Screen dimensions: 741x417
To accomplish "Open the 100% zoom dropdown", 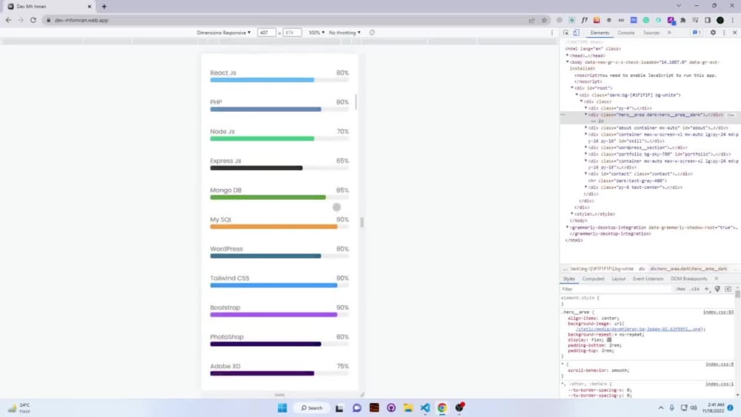I will pos(316,33).
